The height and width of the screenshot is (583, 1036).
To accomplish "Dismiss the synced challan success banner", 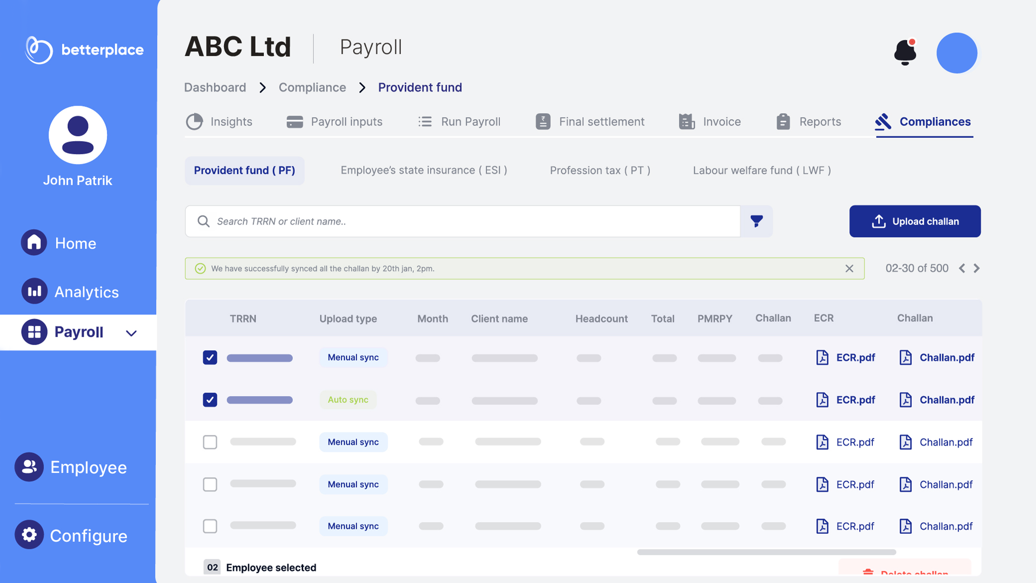I will pyautogui.click(x=849, y=268).
